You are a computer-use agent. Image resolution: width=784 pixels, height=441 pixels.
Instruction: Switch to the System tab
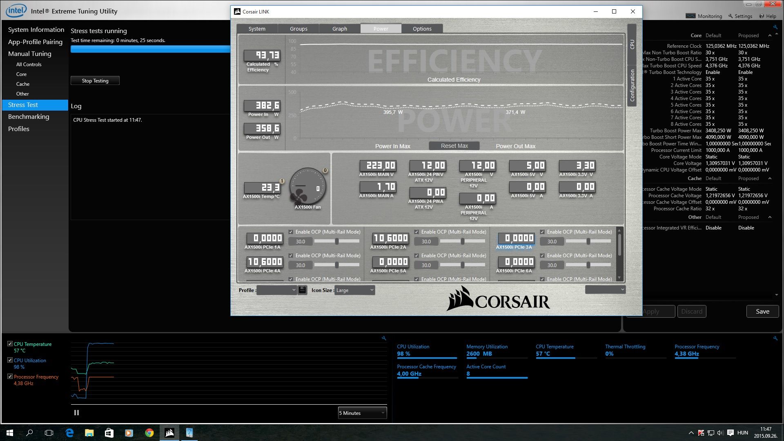point(257,29)
